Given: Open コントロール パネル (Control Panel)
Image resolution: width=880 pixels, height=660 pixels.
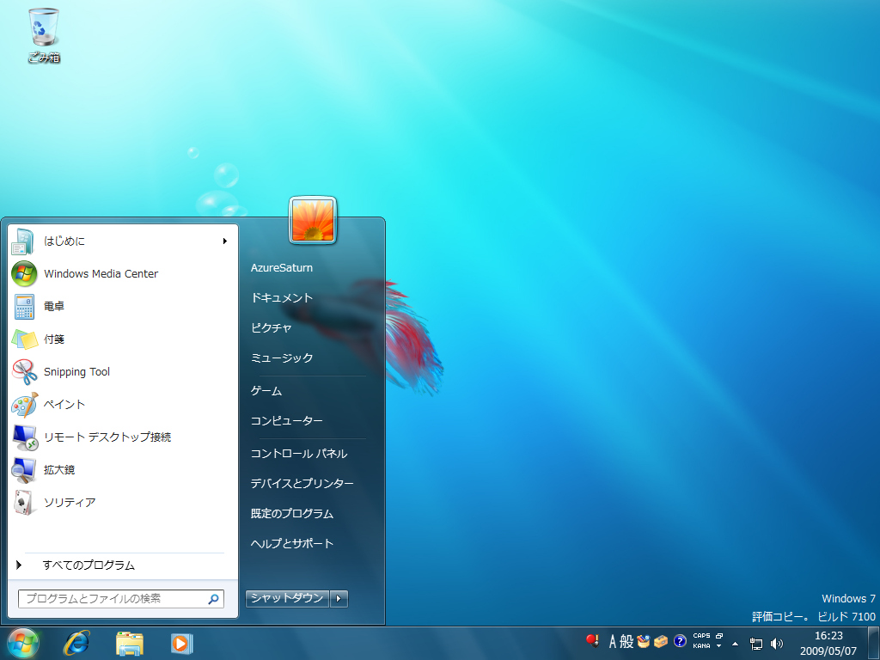Looking at the screenshot, I should pos(298,454).
